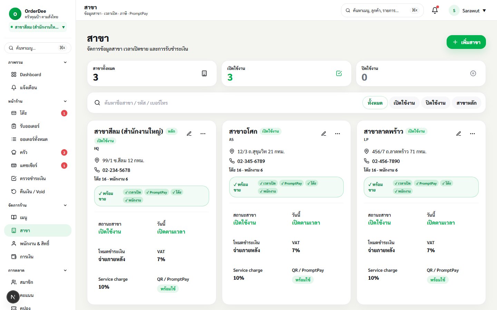
Task: Open การเงิน page
Action: [x=38, y=257]
